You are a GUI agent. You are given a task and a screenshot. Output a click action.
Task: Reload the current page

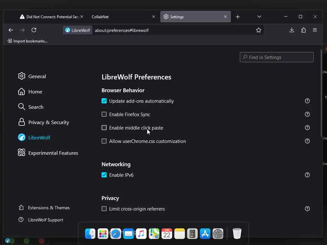coord(34,30)
